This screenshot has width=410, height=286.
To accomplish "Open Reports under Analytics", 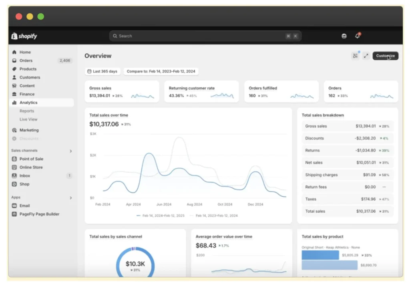I will pyautogui.click(x=27, y=111).
